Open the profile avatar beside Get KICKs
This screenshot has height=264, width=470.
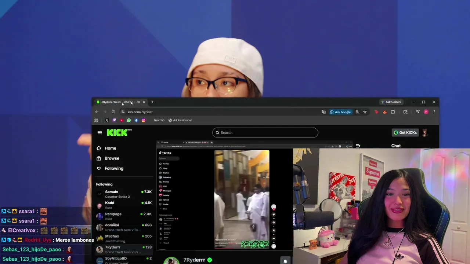click(x=425, y=133)
